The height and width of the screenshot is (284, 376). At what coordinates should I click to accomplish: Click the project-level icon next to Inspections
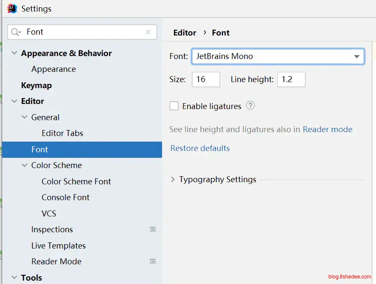coord(153,229)
